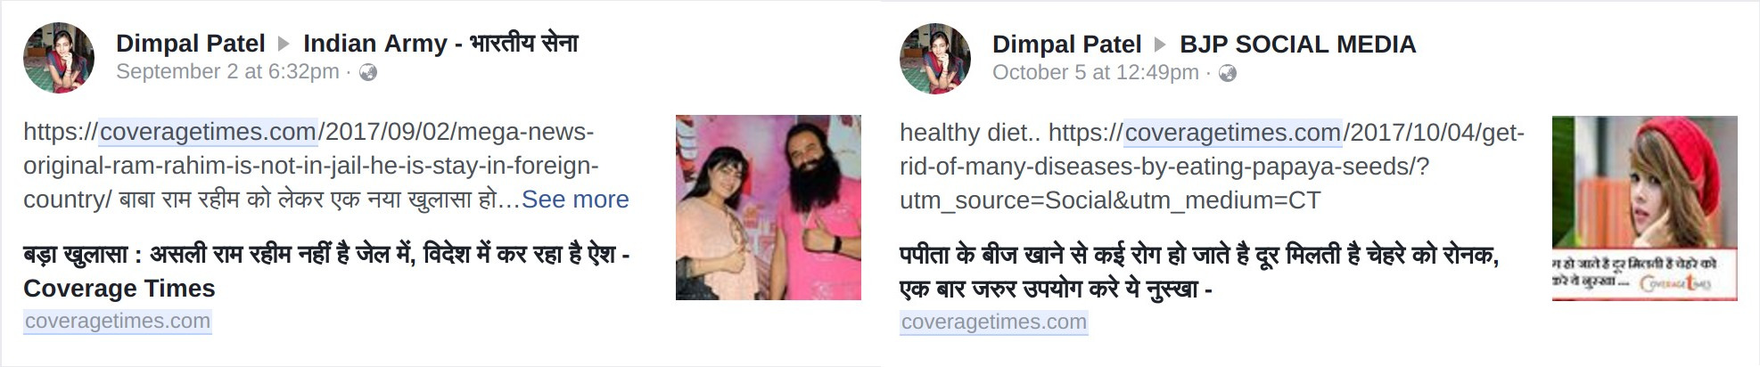Click coveragetimes.com in the left post URL
Image resolution: width=1760 pixels, height=367 pixels.
[x=209, y=132]
